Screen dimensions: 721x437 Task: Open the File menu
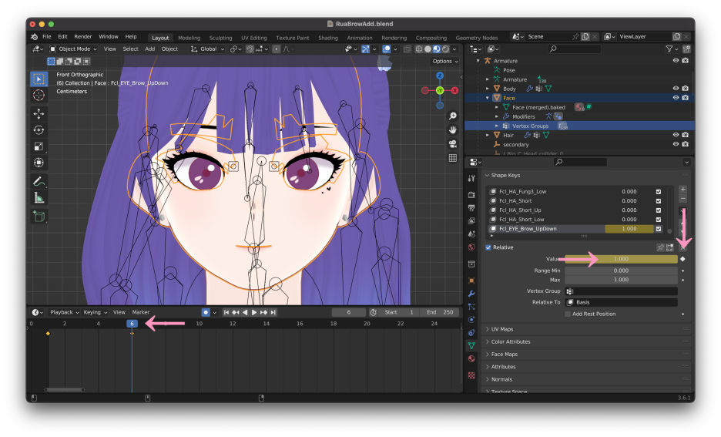47,37
